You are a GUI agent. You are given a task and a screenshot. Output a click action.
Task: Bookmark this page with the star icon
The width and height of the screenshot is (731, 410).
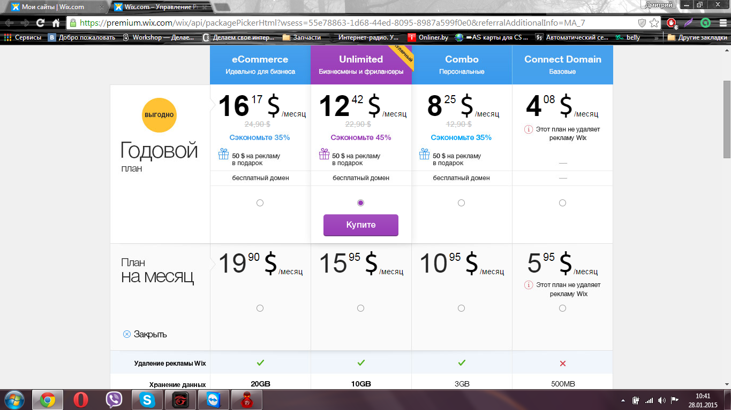point(654,23)
